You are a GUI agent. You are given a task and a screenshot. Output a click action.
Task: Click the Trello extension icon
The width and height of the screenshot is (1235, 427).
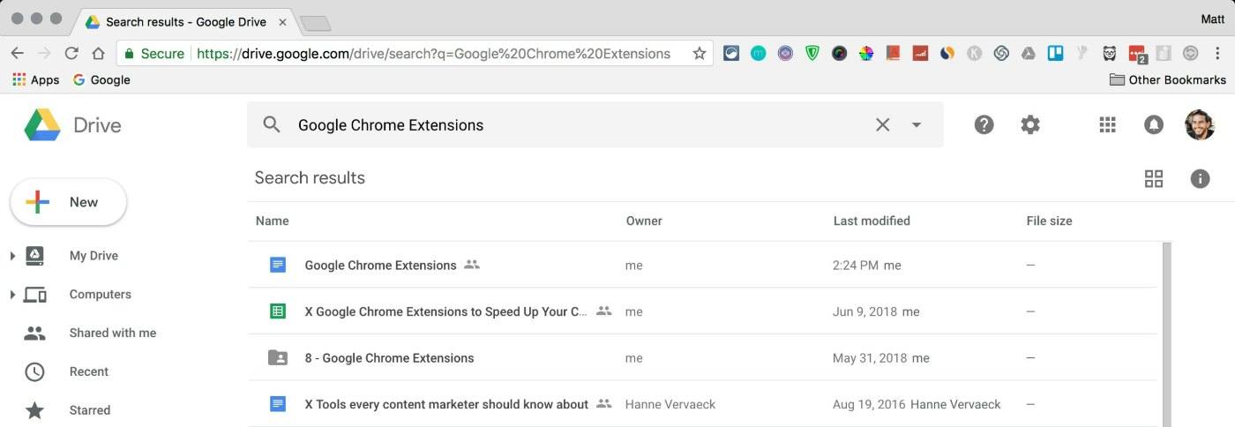click(x=1055, y=53)
